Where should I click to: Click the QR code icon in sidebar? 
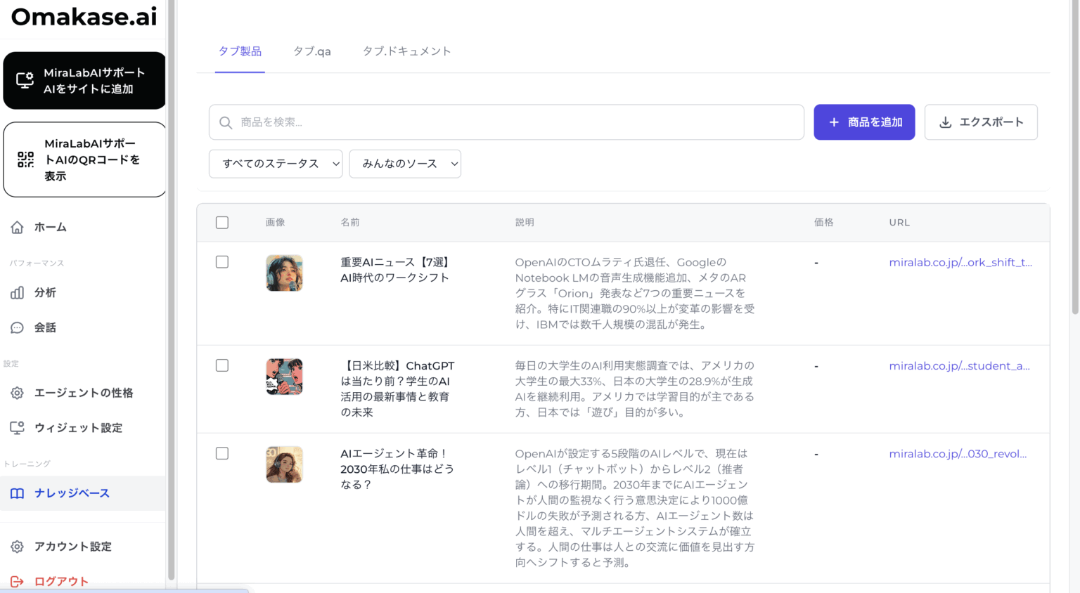pyautogui.click(x=26, y=159)
